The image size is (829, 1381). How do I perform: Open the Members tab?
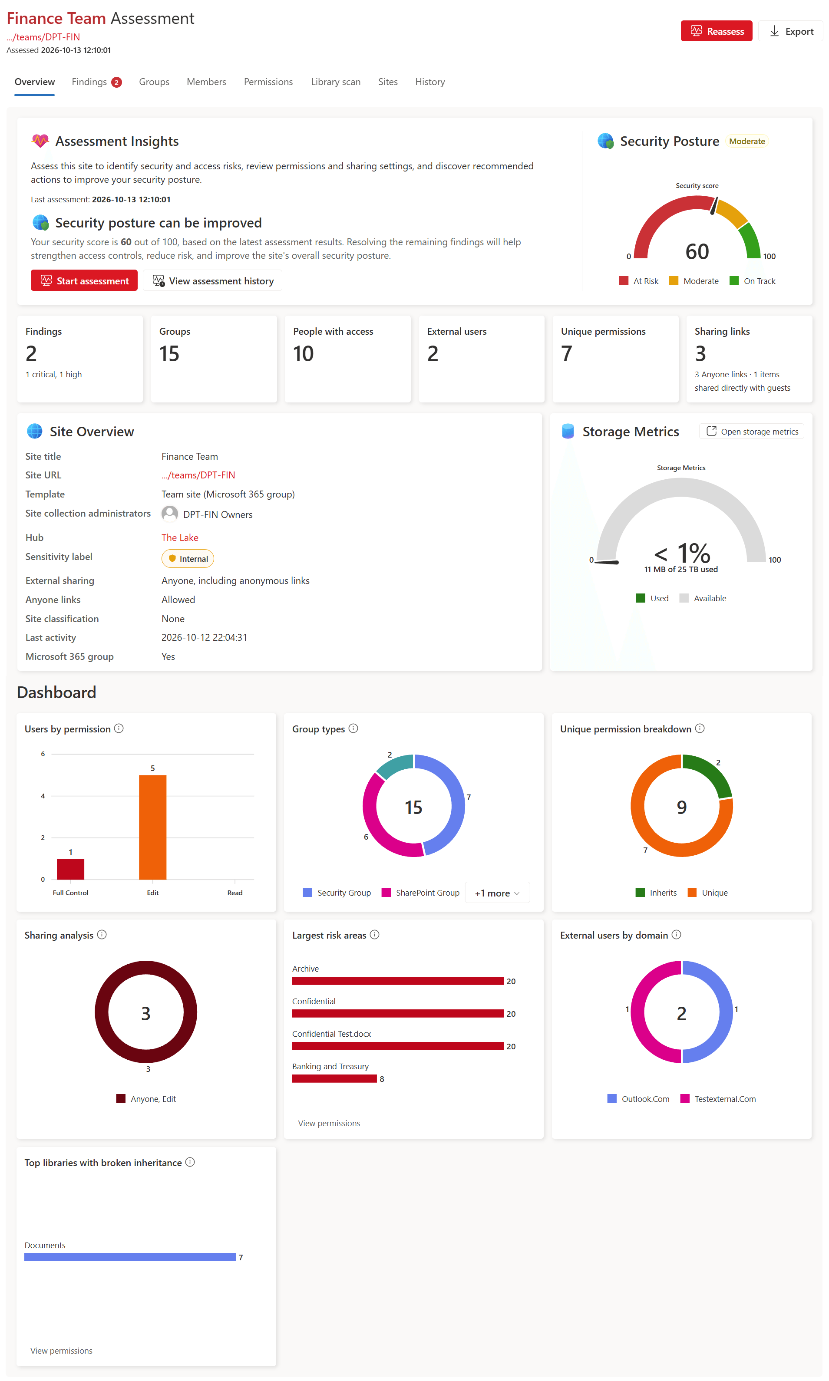206,82
